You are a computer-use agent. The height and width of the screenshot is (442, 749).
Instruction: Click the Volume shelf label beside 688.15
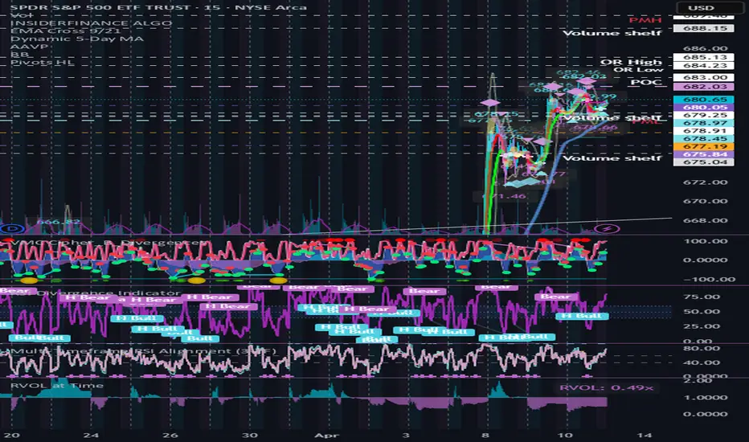[x=612, y=33]
